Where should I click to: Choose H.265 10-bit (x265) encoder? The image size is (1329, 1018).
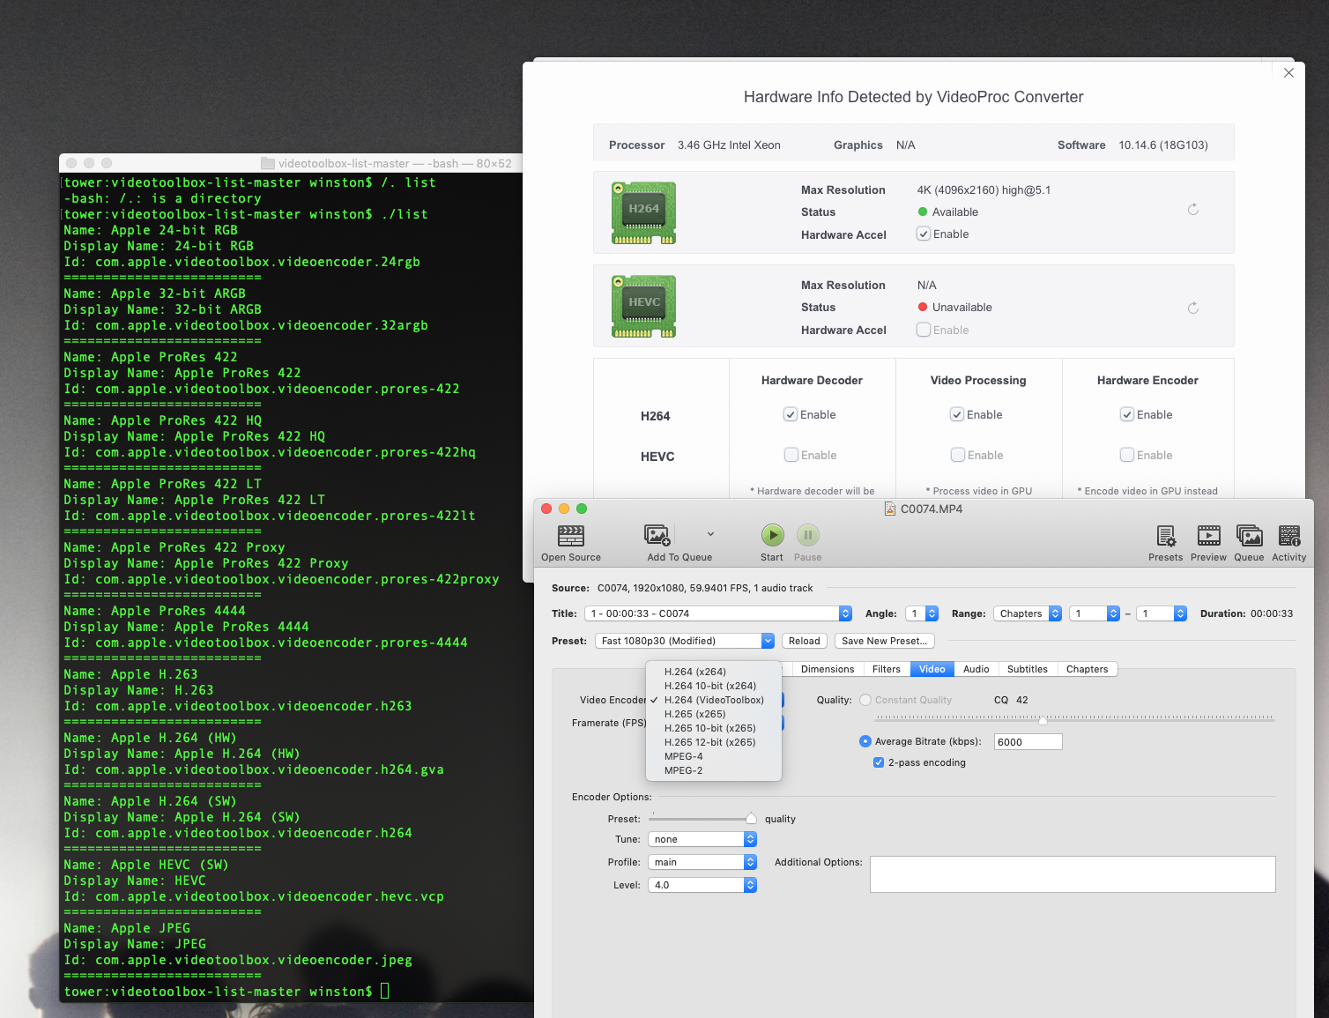(714, 728)
